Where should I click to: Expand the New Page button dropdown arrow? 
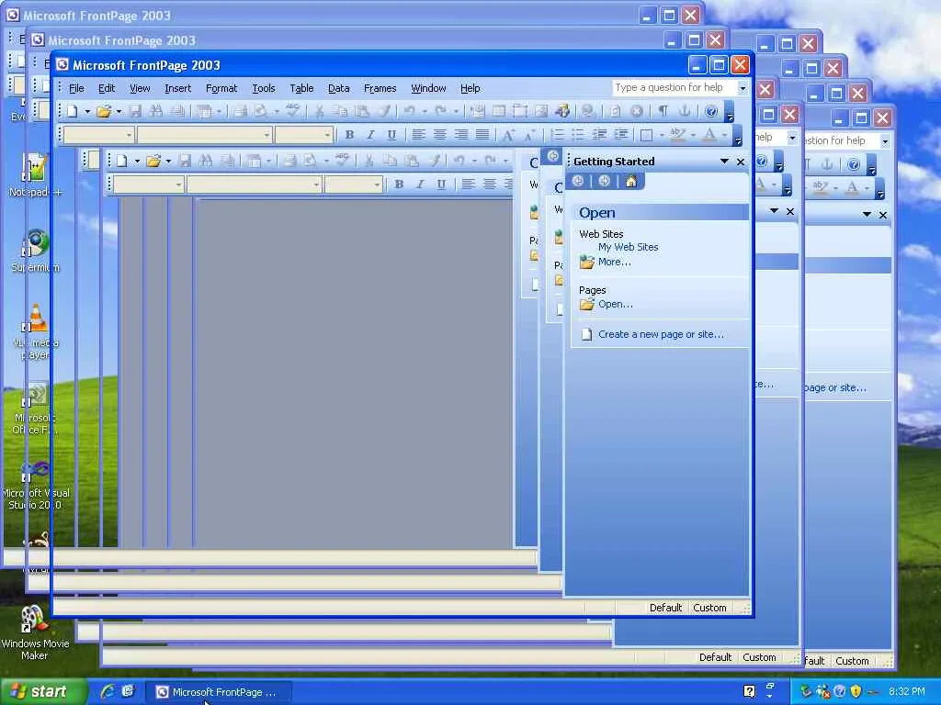(87, 111)
